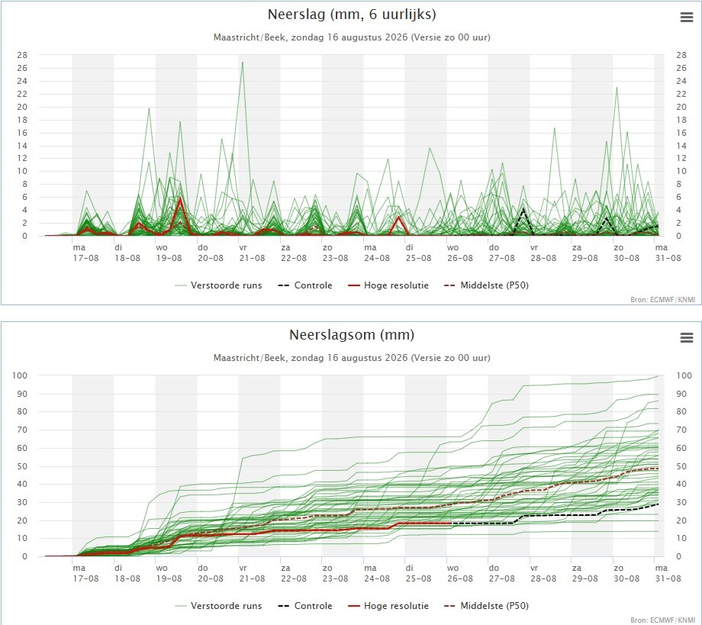Toggle Middelste (P50) in Neerslag legend
This screenshot has height=625, width=702.
[x=486, y=285]
